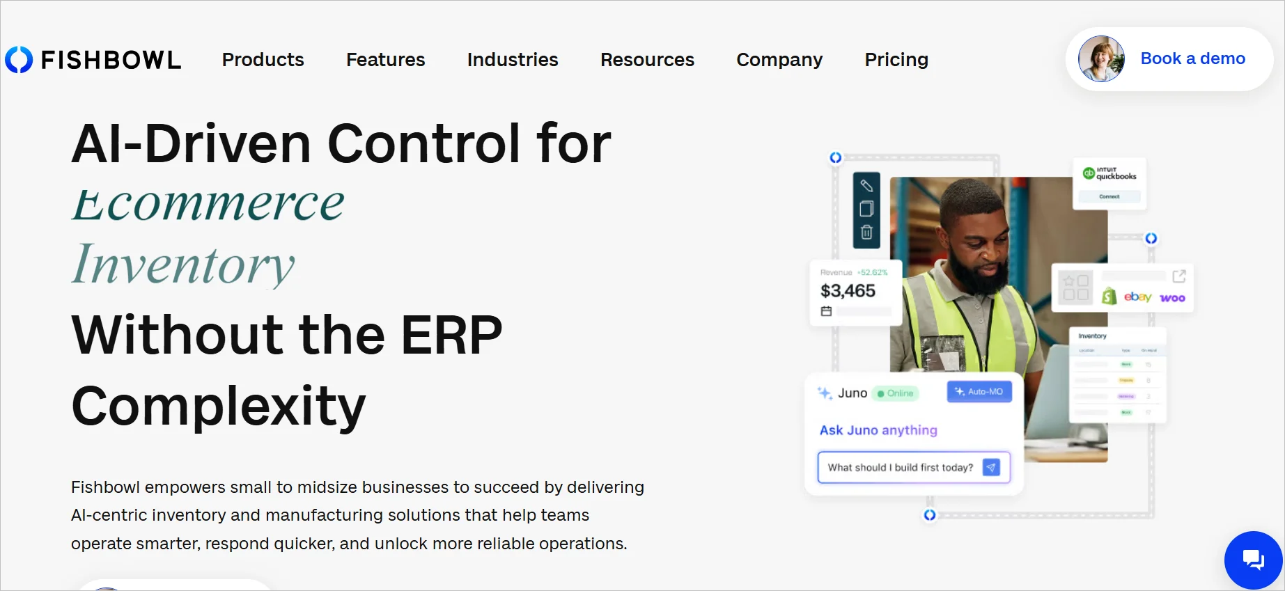The width and height of the screenshot is (1285, 591).
Task: Select the Shopify bag icon
Action: (x=1109, y=296)
